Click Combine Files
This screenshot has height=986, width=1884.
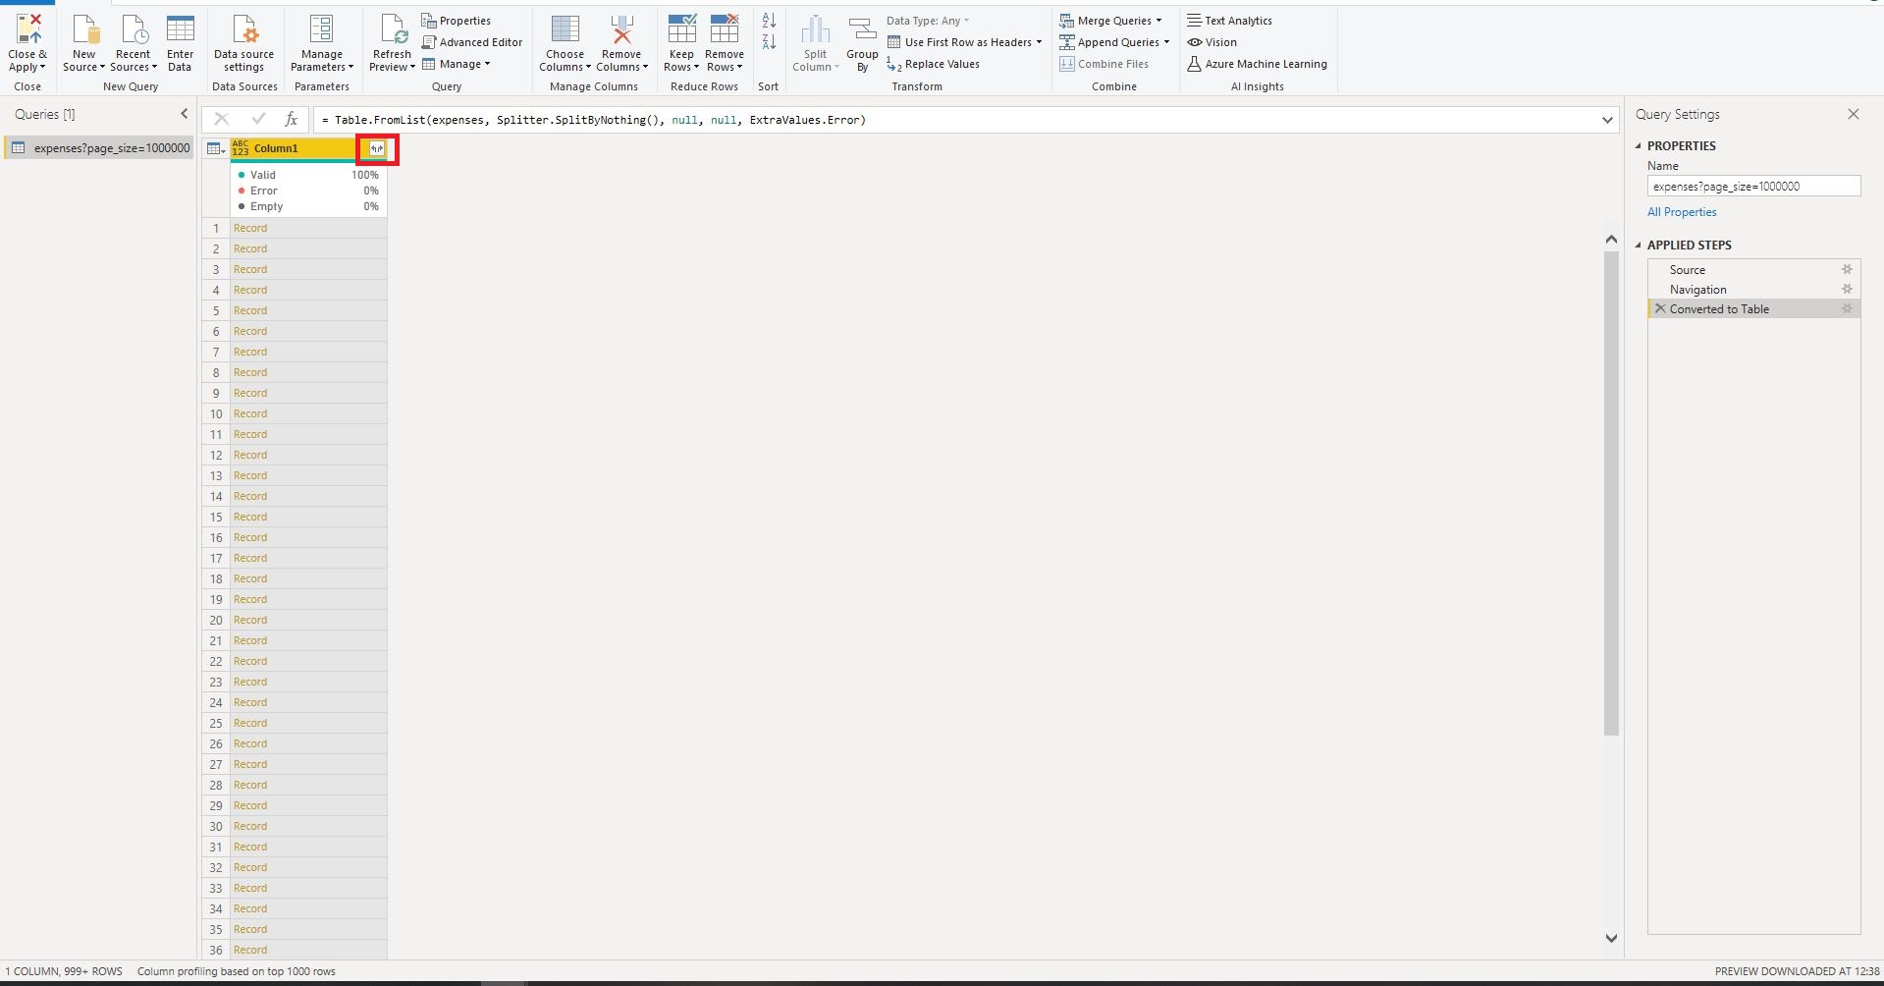click(1103, 64)
